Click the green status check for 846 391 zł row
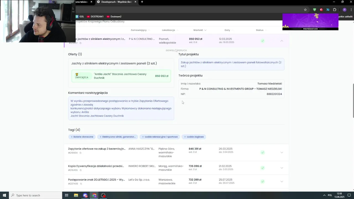Screen dimensions: 354x199 click(x=262, y=152)
